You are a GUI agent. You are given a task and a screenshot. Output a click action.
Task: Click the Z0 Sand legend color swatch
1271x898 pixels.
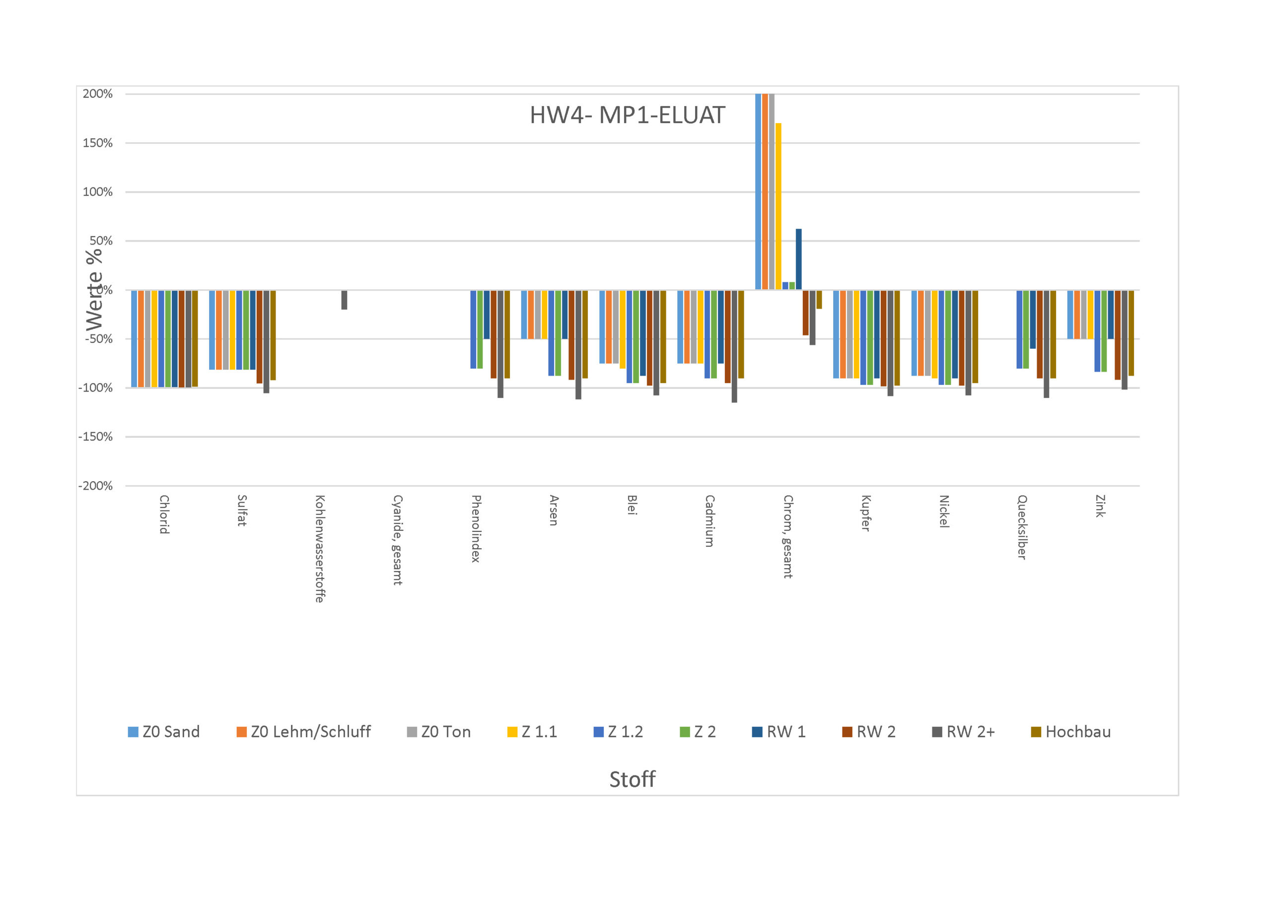tap(133, 732)
